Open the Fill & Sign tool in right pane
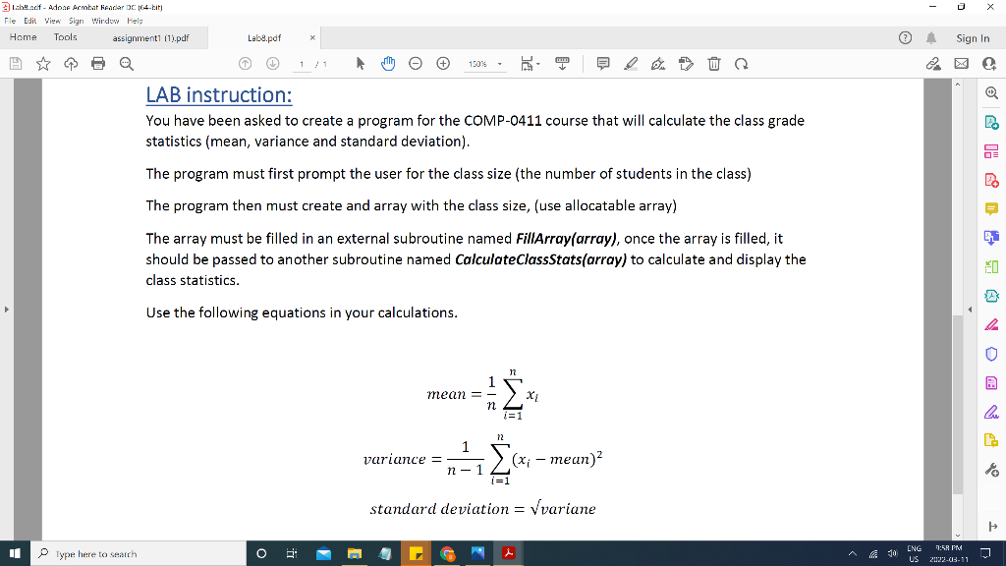 pos(992,412)
